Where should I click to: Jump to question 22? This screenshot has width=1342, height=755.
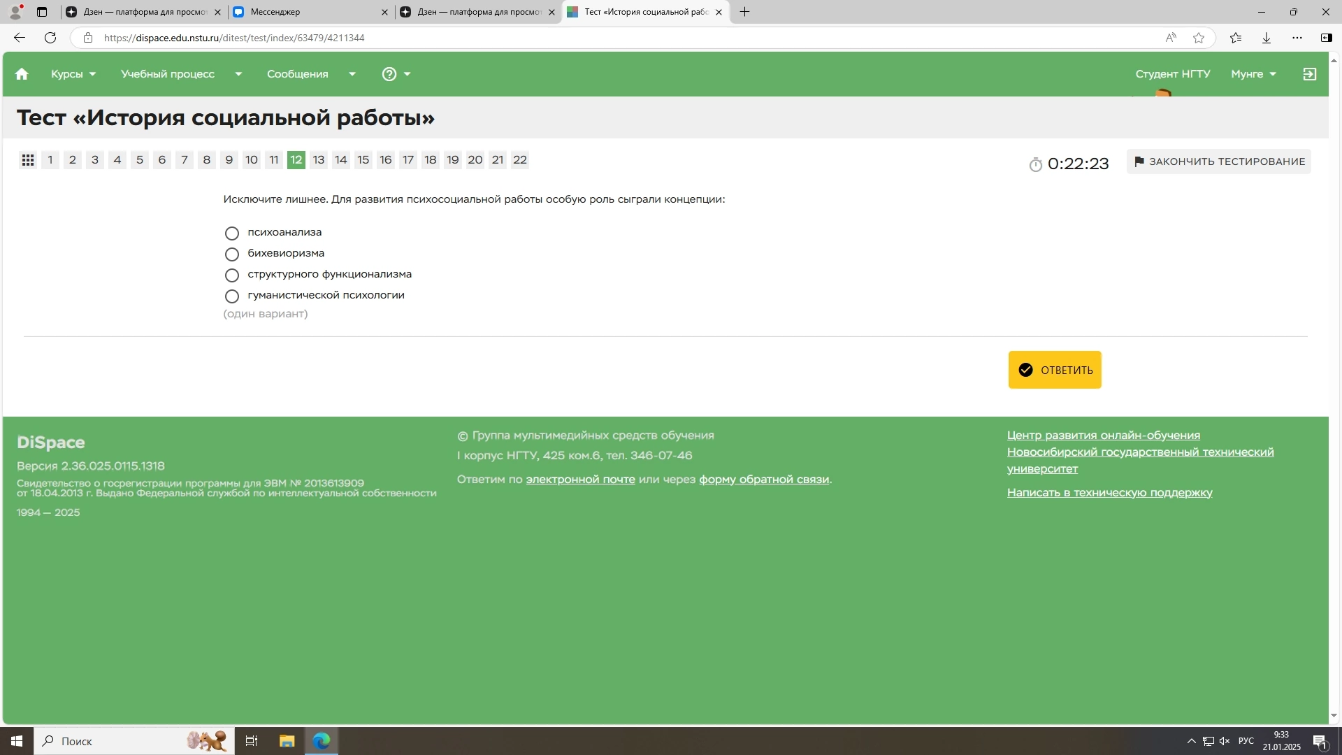tap(520, 160)
